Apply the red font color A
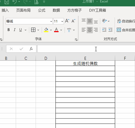 [x=56, y=30]
